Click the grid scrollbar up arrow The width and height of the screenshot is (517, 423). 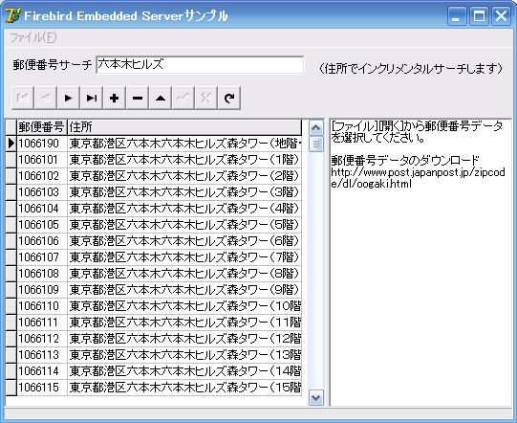click(316, 128)
